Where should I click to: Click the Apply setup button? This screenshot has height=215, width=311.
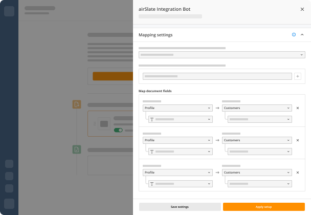[x=264, y=207]
